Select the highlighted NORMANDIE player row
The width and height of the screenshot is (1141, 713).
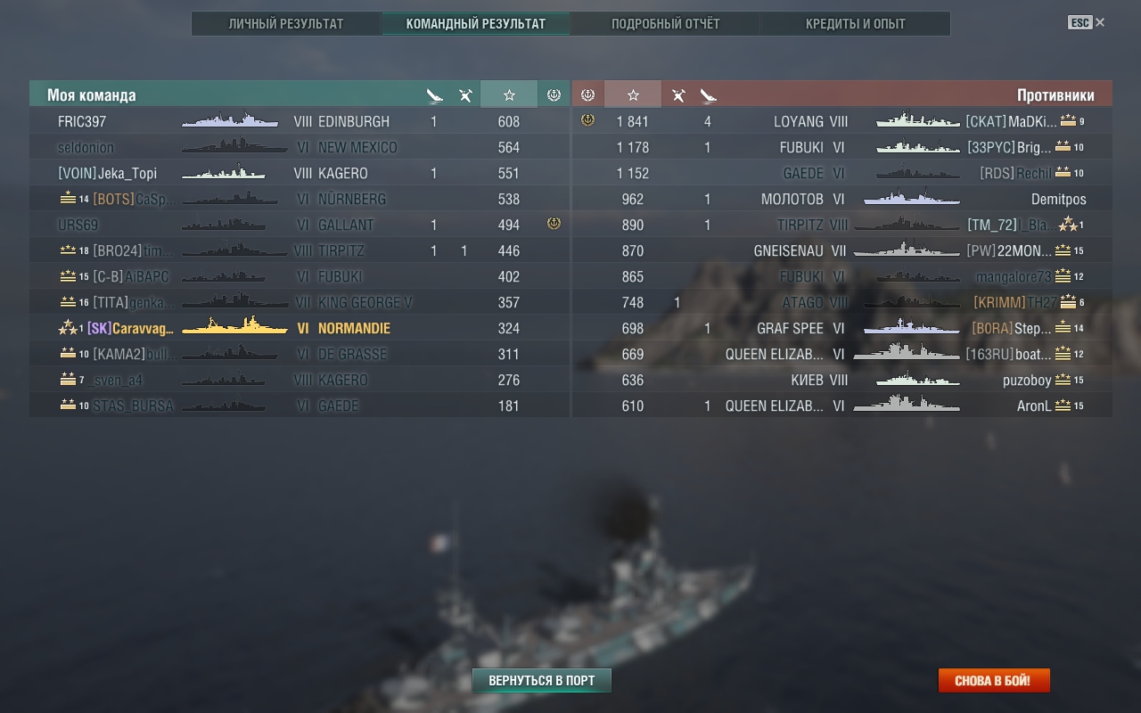point(300,328)
